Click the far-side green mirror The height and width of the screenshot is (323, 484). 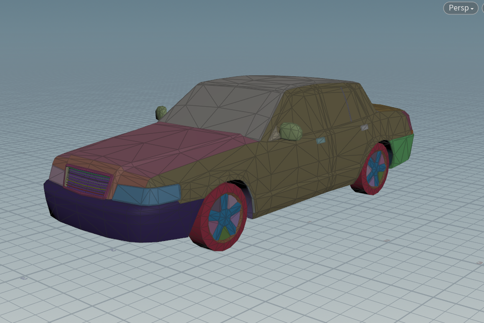161,112
